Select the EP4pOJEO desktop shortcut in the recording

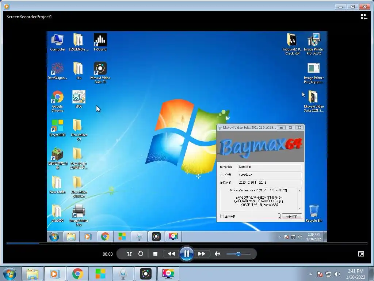(57, 128)
